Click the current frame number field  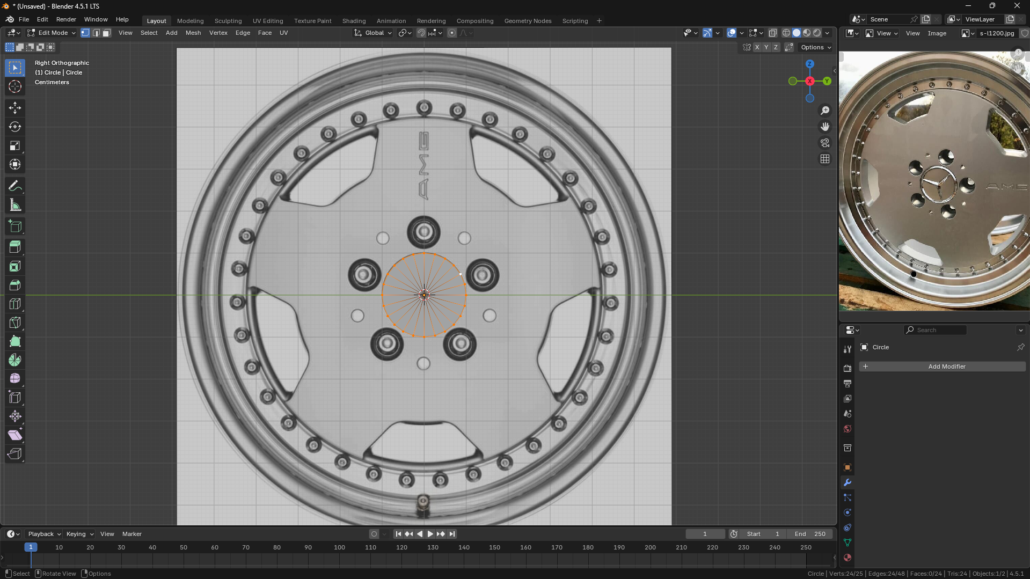[705, 534]
